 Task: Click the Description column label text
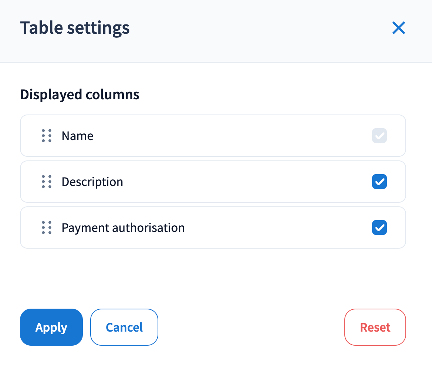tap(92, 182)
